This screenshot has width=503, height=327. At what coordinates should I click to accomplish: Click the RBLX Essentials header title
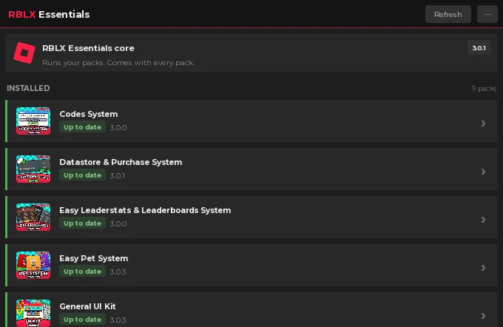tap(49, 15)
